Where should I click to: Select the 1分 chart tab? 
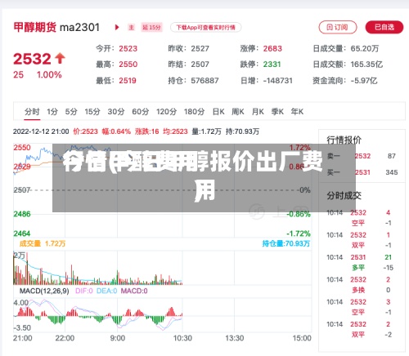(x=52, y=112)
